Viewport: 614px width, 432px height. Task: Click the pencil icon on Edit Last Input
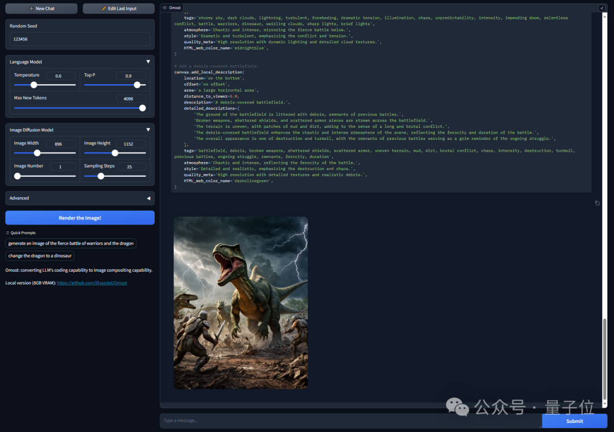[x=104, y=8]
